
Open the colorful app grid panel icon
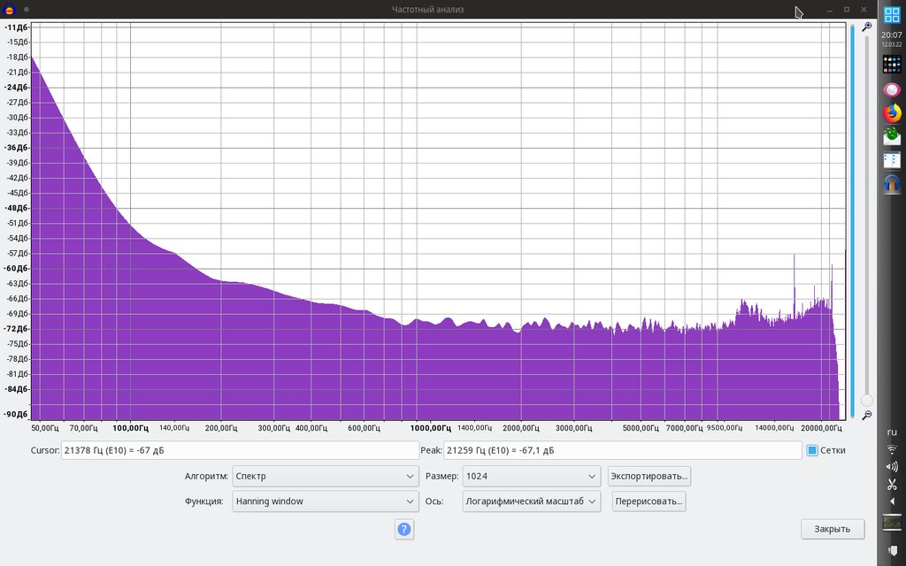(x=892, y=64)
